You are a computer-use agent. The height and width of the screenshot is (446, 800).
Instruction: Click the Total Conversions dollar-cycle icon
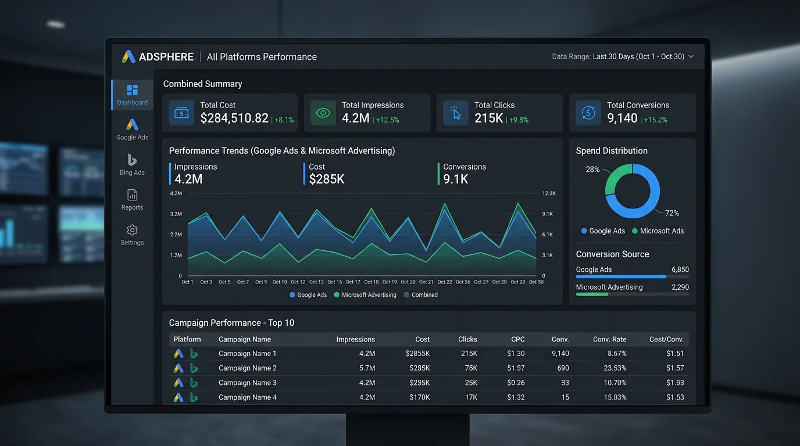588,113
